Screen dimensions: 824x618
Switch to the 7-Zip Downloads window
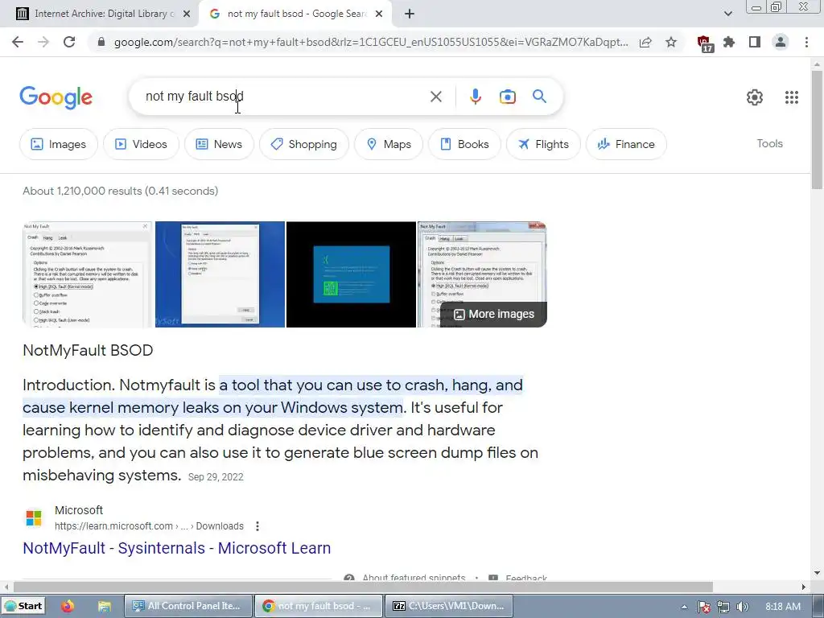448,606
